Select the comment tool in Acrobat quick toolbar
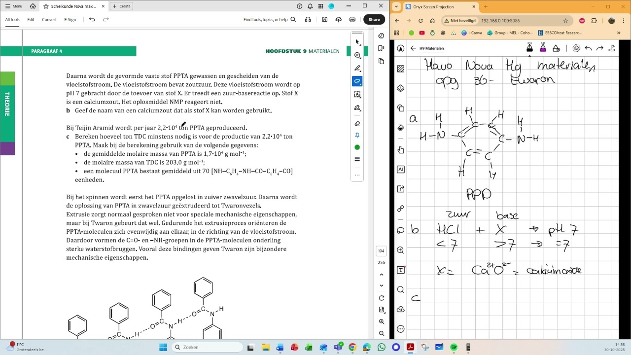 point(357,55)
